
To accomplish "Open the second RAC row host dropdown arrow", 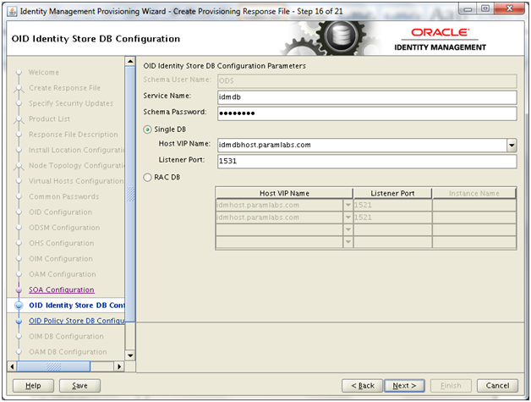I will (x=348, y=218).
